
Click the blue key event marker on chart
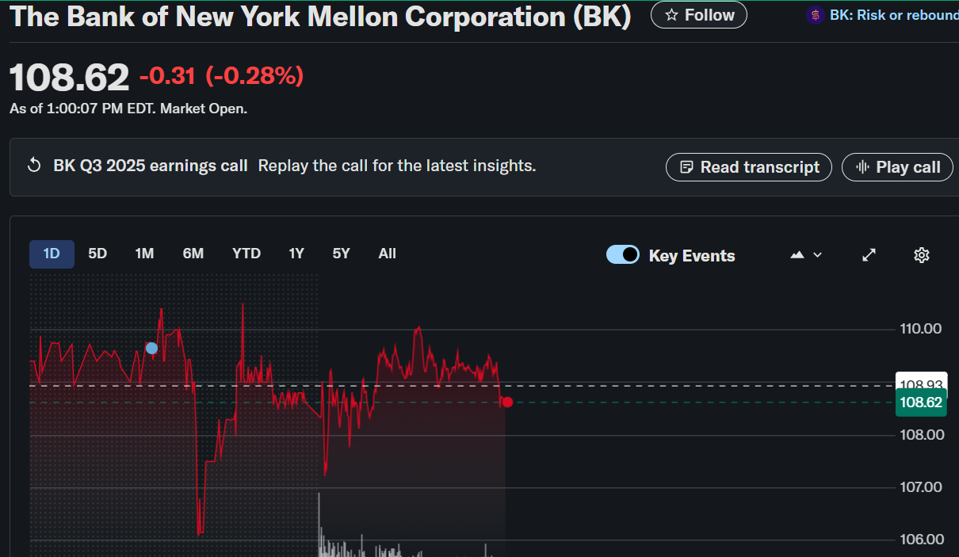point(151,348)
